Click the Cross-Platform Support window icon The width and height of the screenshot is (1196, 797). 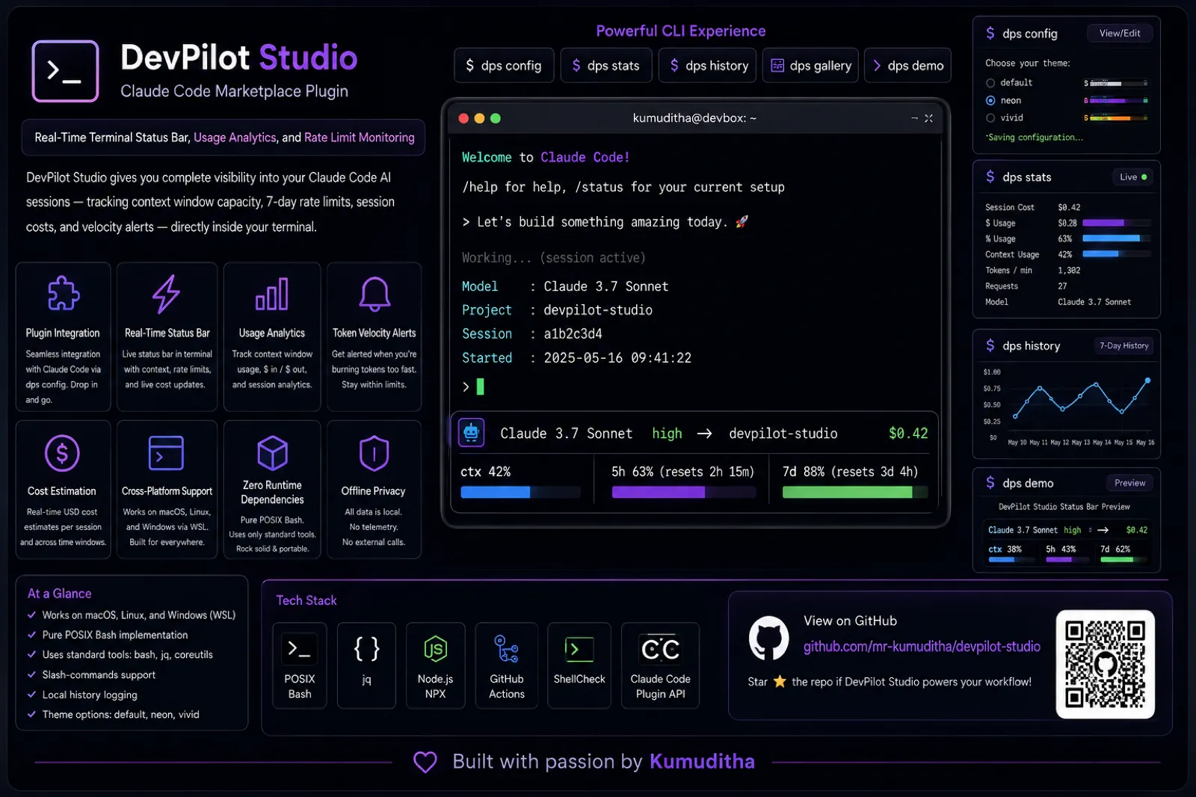[x=166, y=453]
